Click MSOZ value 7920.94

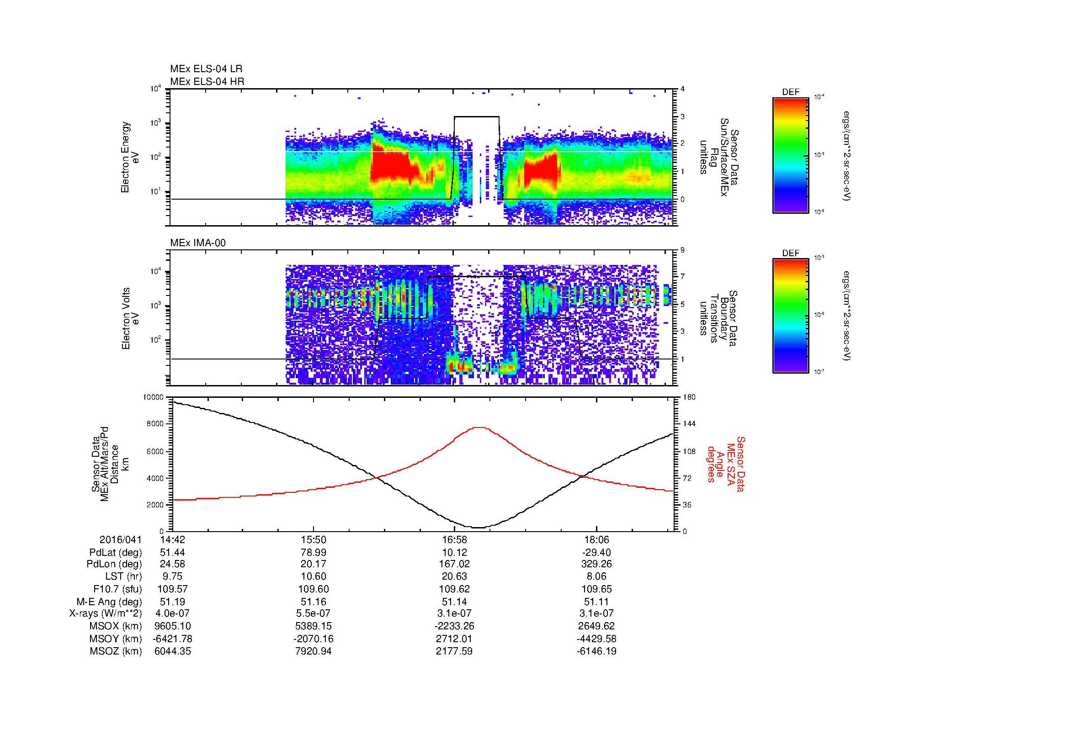314,651
